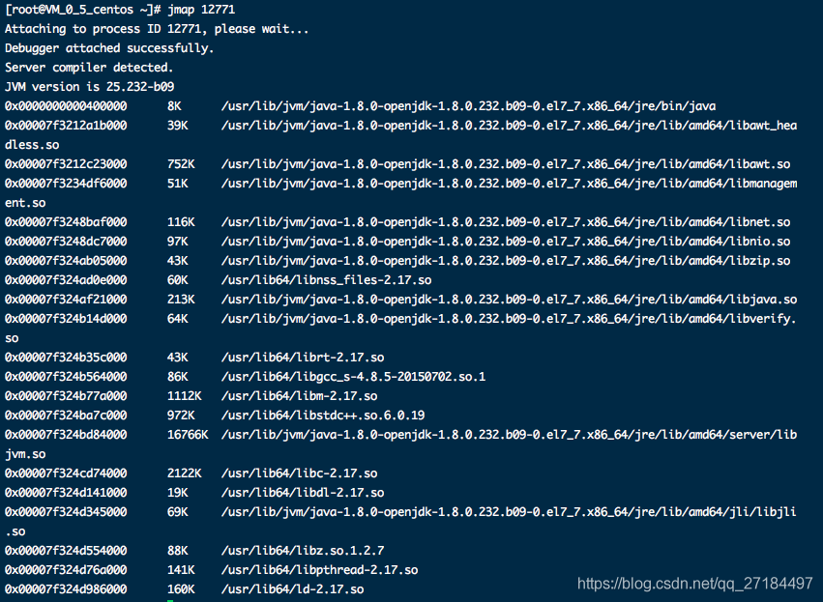Click the JVM version 25.232-b09 line

(89, 87)
